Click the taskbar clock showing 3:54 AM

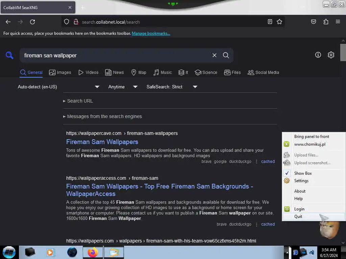329,252
